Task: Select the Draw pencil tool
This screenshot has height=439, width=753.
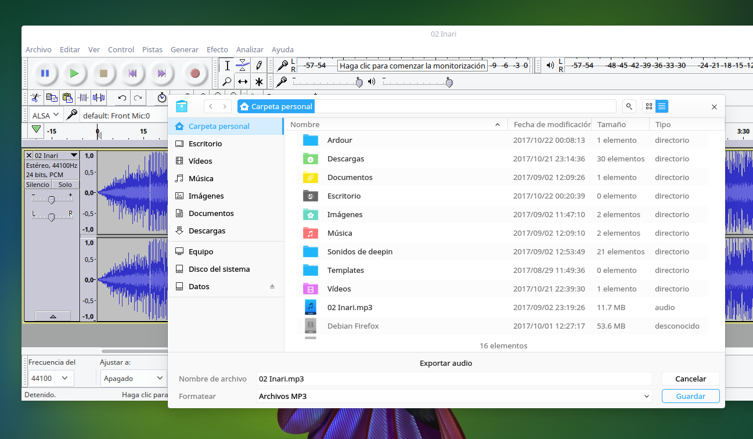Action: click(259, 65)
